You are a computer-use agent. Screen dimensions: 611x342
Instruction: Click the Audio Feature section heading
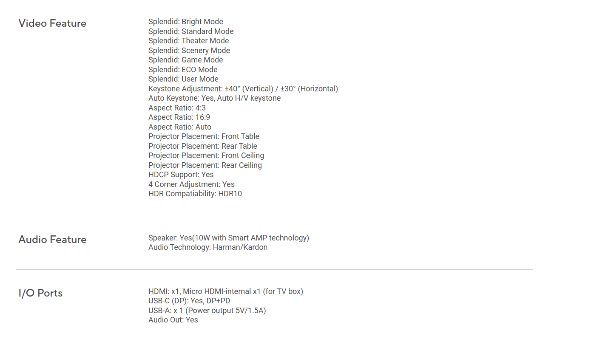(52, 240)
